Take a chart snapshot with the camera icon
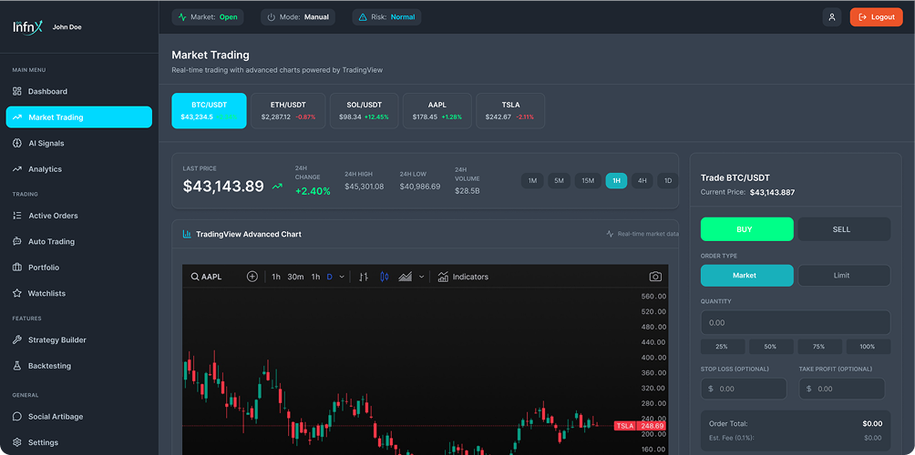 click(x=655, y=277)
